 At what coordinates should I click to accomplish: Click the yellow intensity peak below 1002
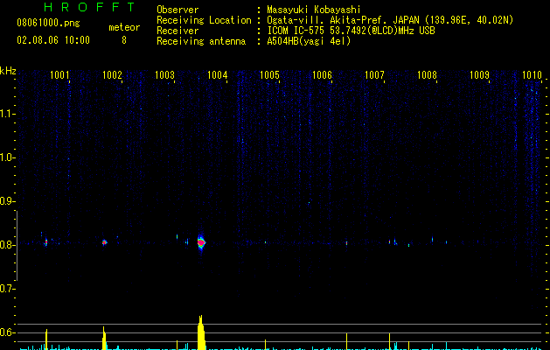(104, 338)
